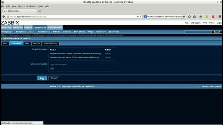Screen dimensions: 223x125
Task: Click the ZABBIX logo
Action: 10,23
